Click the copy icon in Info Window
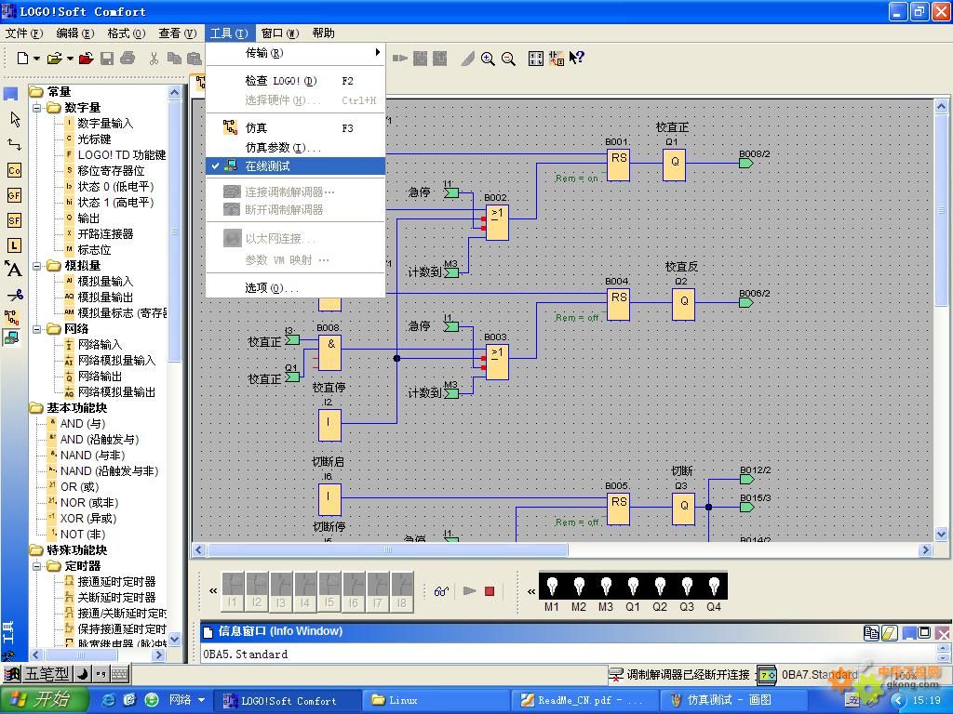The width and height of the screenshot is (953, 714). [x=871, y=633]
